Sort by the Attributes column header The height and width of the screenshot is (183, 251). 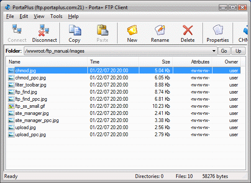[x=192, y=62]
